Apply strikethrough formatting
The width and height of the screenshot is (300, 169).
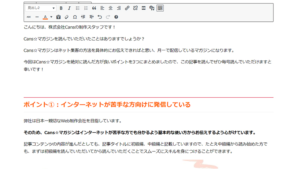coord(29,17)
